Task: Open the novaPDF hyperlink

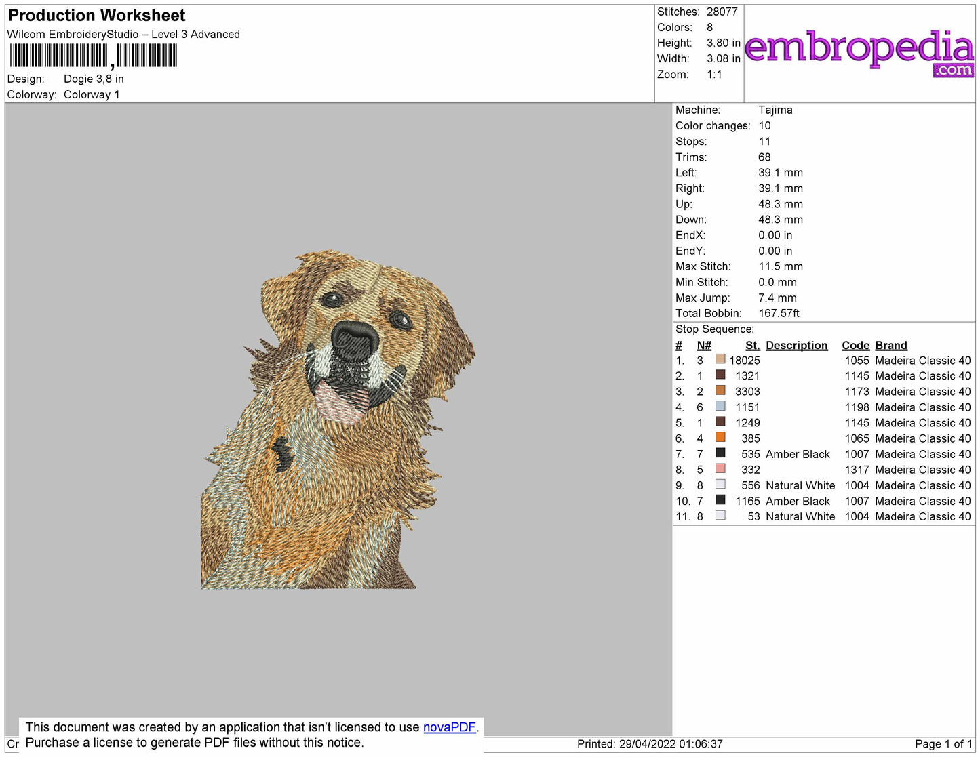Action: tap(450, 727)
